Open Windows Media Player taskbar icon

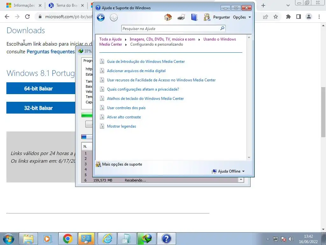click(x=48, y=239)
